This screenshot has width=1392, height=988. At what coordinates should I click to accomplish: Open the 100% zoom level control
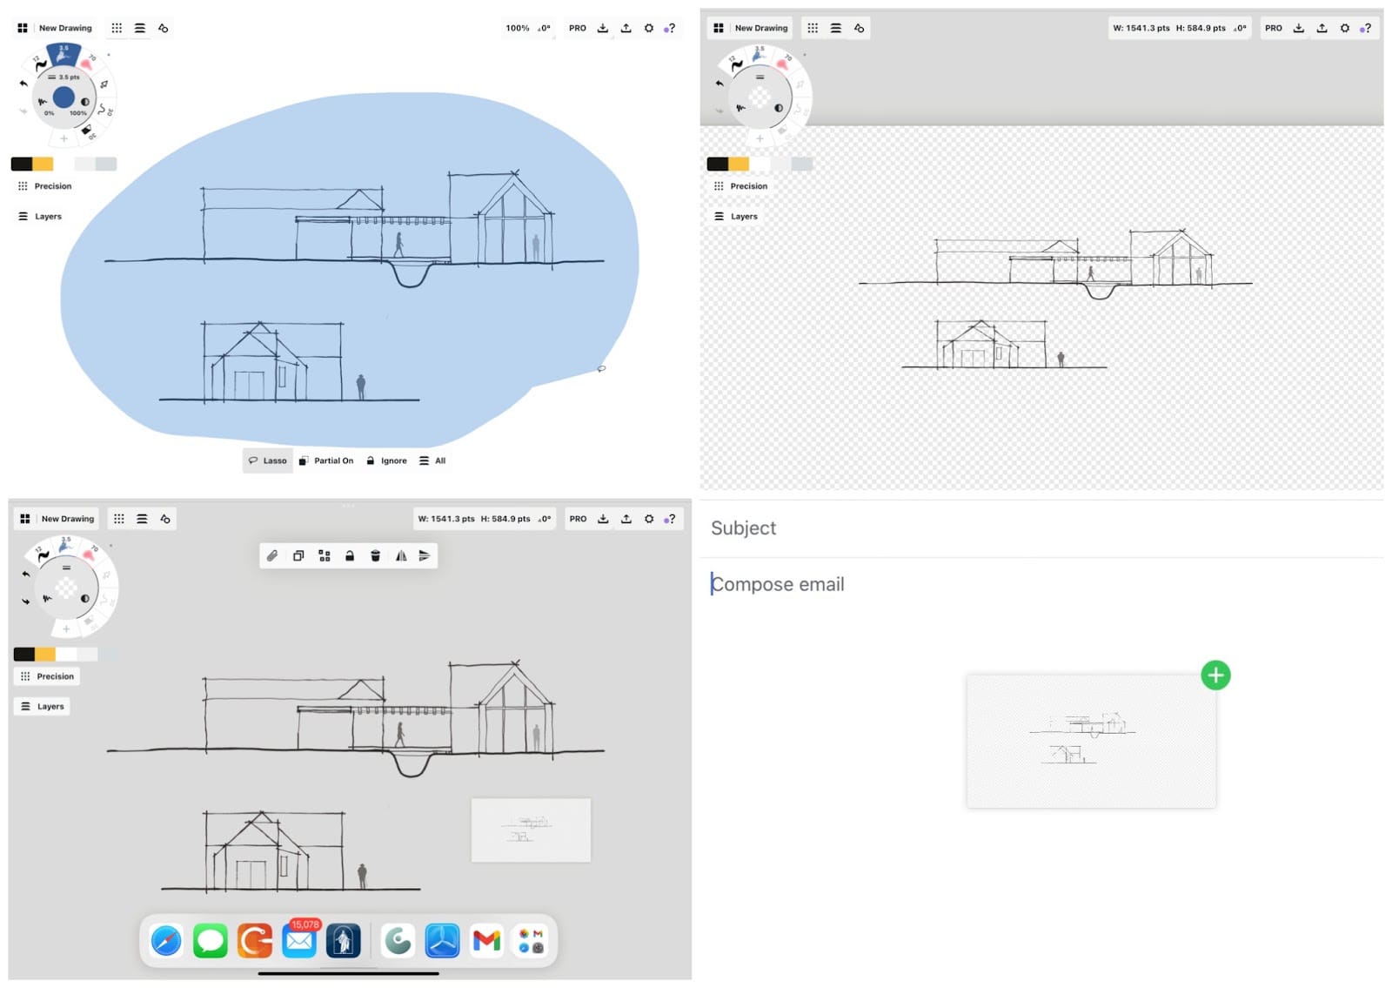click(518, 28)
